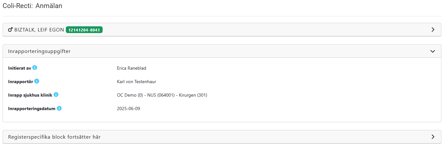Image resolution: width=444 pixels, height=147 pixels.
Task: Click info icon next to Inrapporteringsdatum
Action: coord(59,108)
